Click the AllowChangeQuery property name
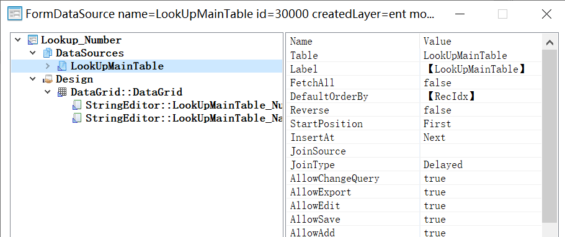 point(334,179)
